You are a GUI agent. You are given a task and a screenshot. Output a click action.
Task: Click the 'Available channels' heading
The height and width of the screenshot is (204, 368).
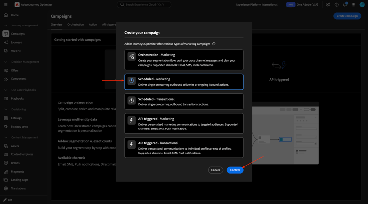coord(72,158)
